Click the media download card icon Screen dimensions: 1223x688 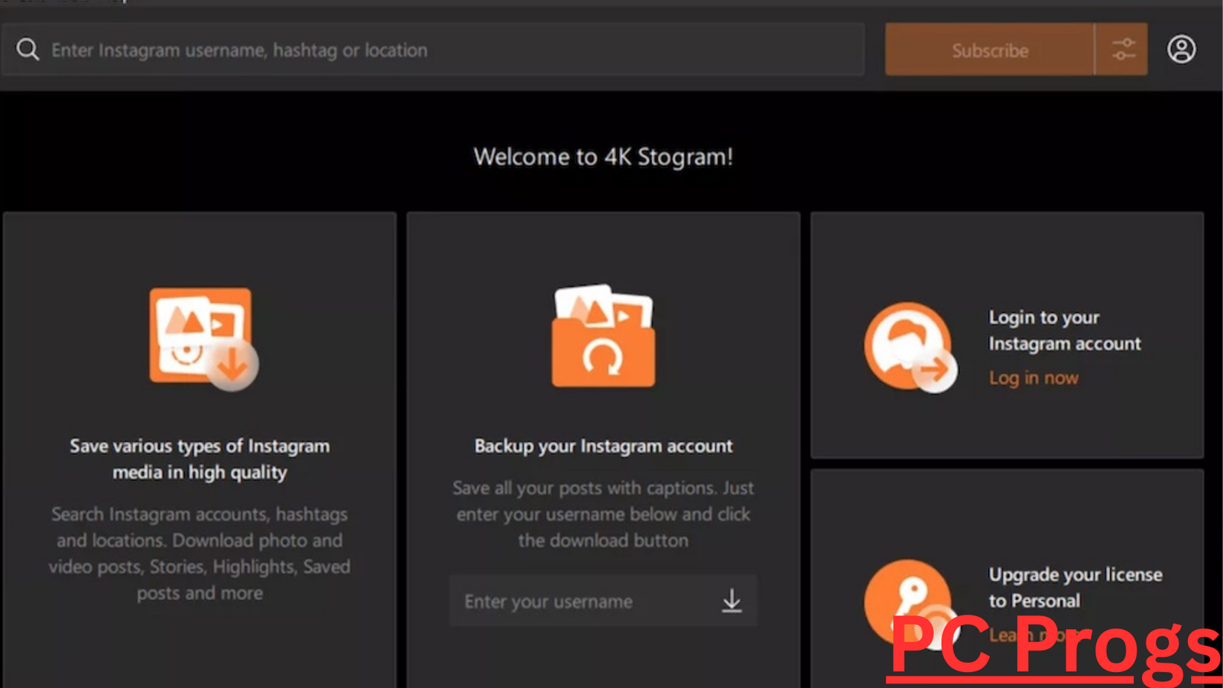coord(203,339)
